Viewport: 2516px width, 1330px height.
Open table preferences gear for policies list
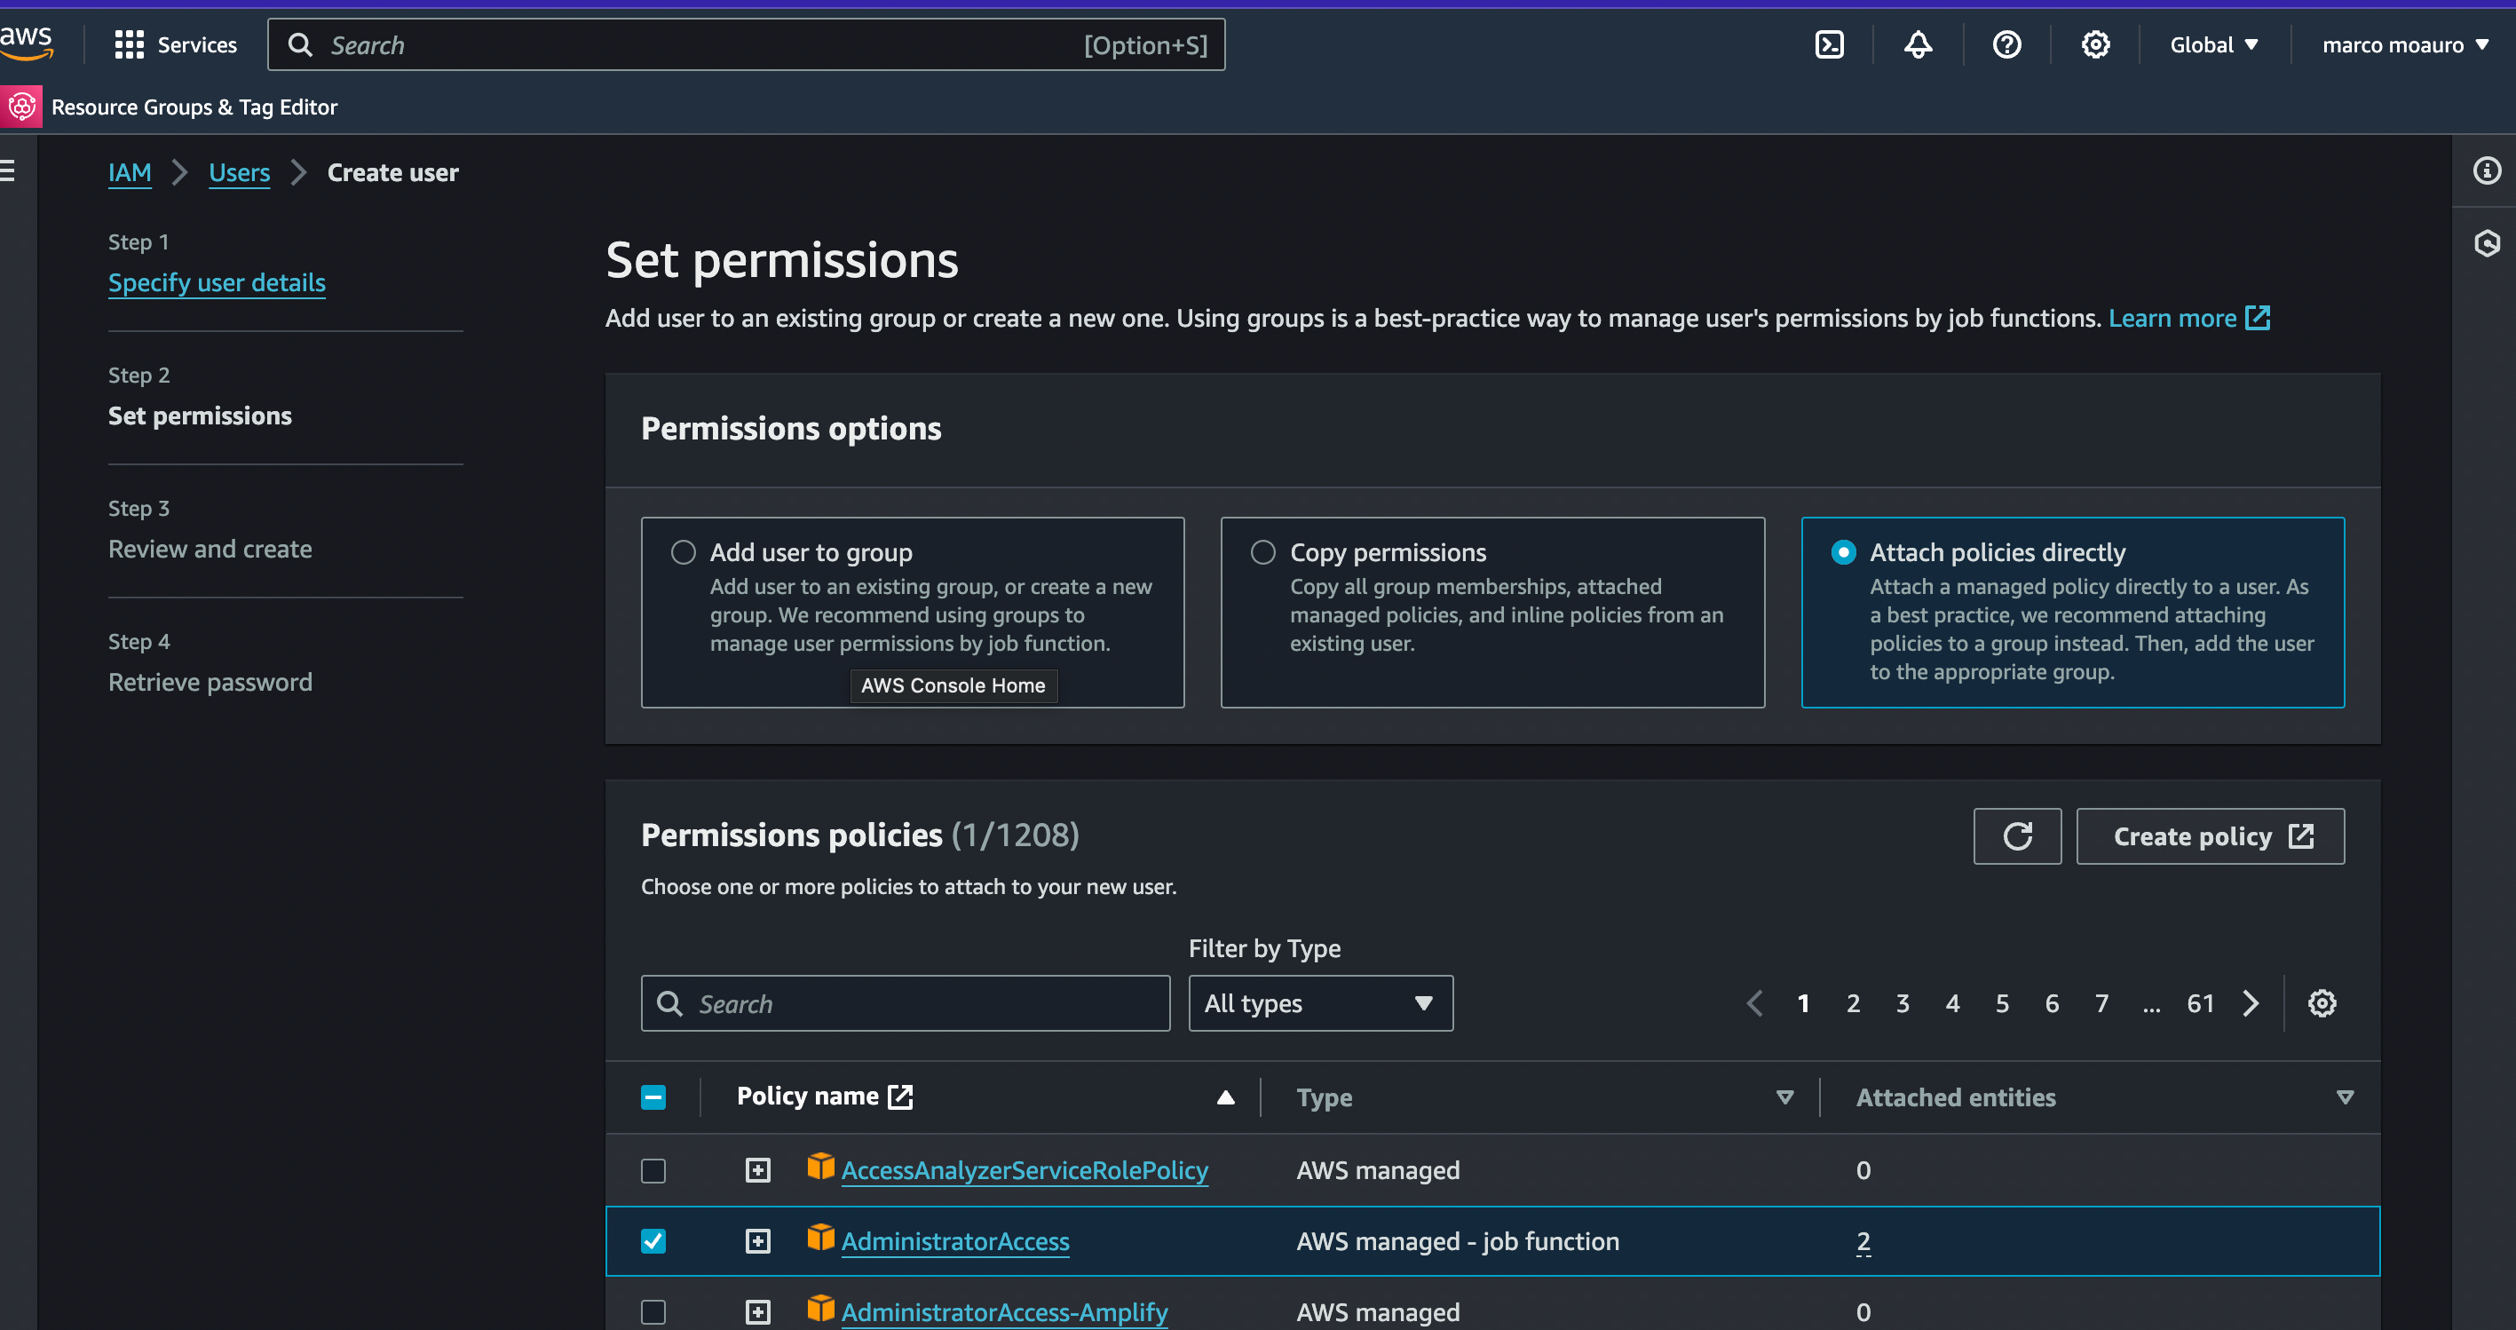(2322, 1003)
